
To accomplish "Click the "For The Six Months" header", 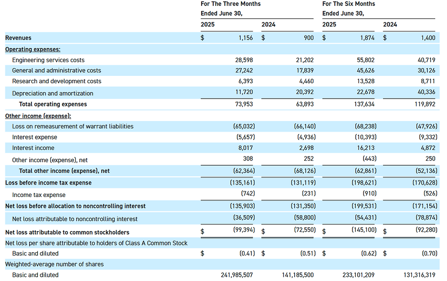I will [348, 4].
